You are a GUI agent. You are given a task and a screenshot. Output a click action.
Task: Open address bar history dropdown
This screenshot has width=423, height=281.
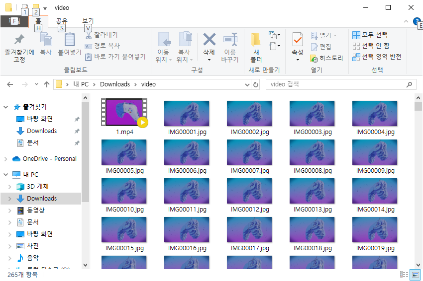(247, 85)
